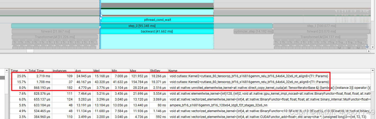This screenshot has width=376, height=119.
Task: Select the 25.0% time cell
Action: (x=19, y=76)
